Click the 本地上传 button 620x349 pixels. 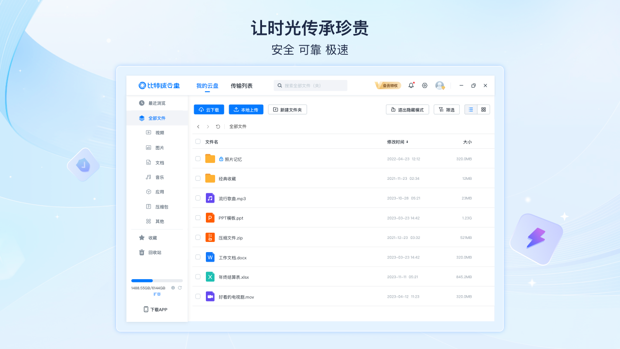coord(246,110)
